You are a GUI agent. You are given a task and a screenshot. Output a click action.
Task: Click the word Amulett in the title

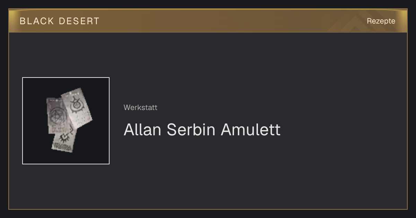point(251,129)
